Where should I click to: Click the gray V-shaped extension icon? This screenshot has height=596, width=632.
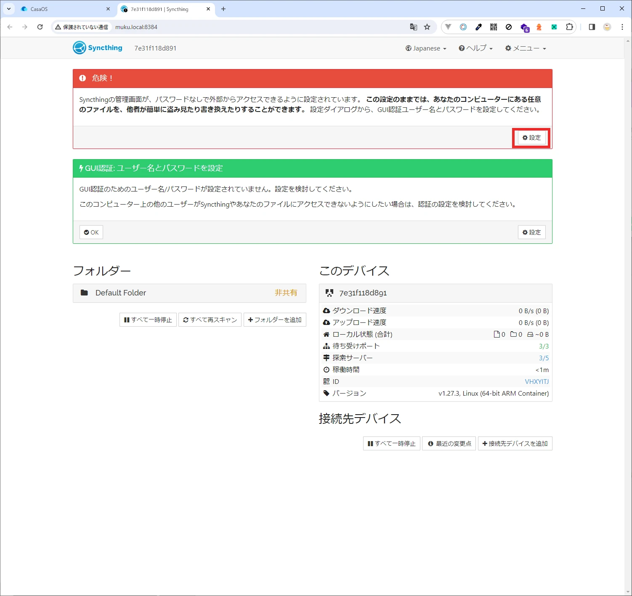coord(448,27)
